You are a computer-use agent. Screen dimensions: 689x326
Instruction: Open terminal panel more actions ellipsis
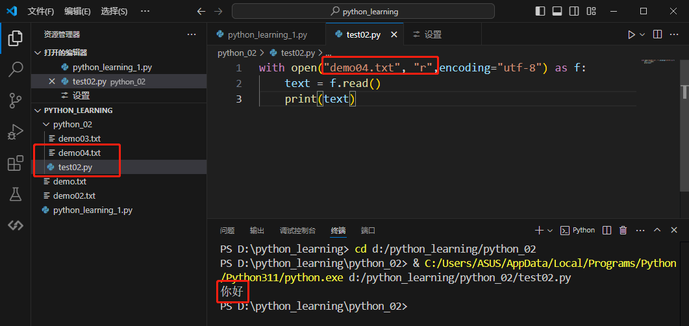(640, 231)
